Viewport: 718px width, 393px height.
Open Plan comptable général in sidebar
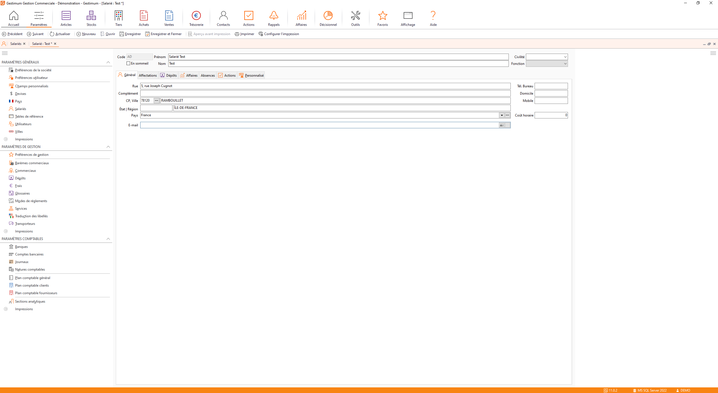33,278
